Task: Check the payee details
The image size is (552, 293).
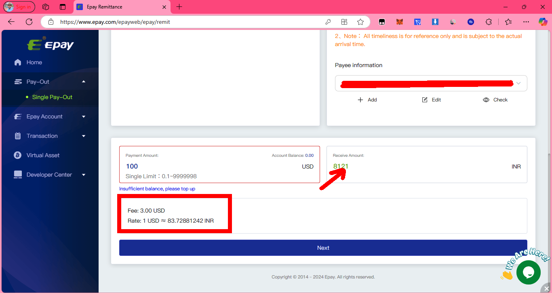Action: 495,100
